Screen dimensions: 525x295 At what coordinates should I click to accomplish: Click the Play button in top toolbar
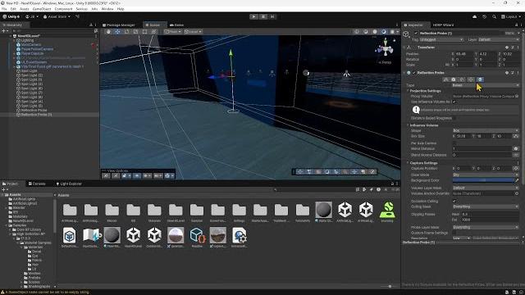[253, 16]
